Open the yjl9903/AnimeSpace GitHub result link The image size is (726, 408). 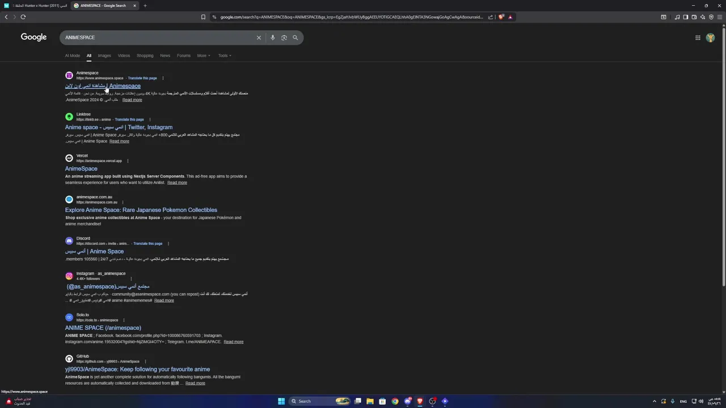click(137, 369)
